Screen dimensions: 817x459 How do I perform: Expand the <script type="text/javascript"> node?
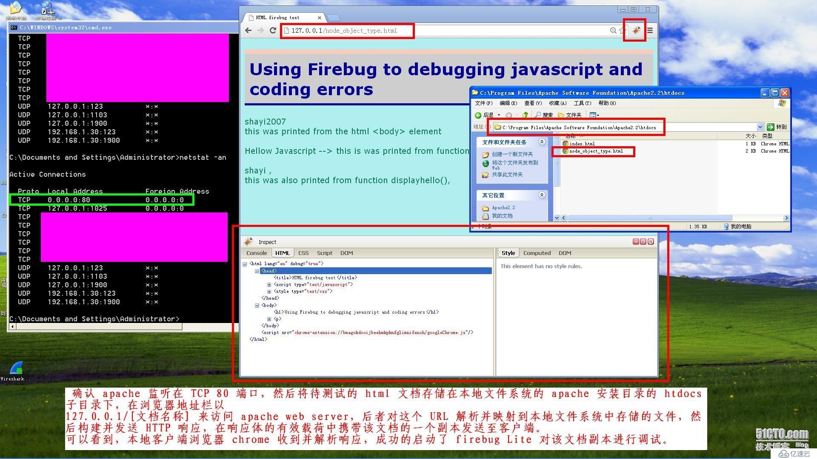point(269,285)
